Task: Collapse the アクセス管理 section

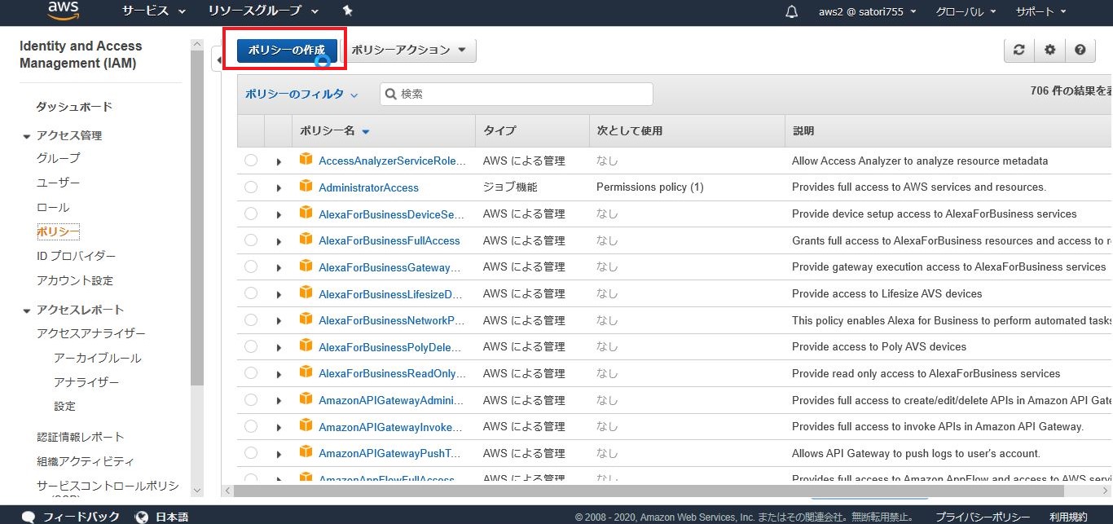Action: (x=27, y=136)
